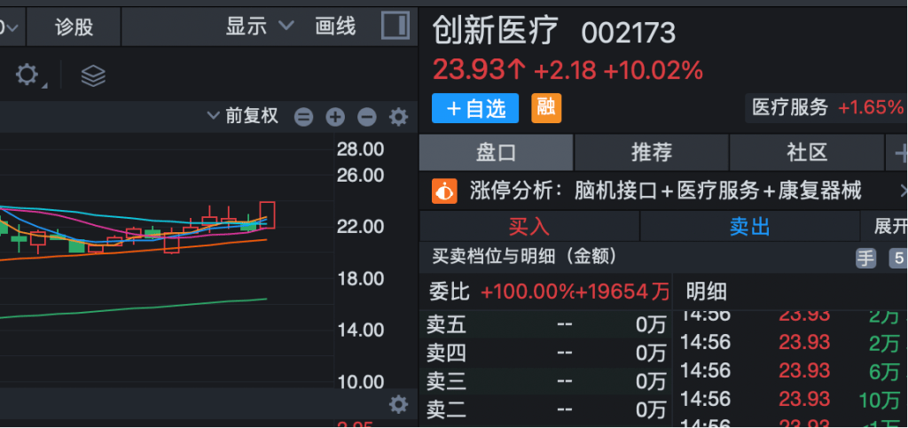The height and width of the screenshot is (428, 908).
Task: Open lower sub-chart settings gear
Action: point(399,405)
